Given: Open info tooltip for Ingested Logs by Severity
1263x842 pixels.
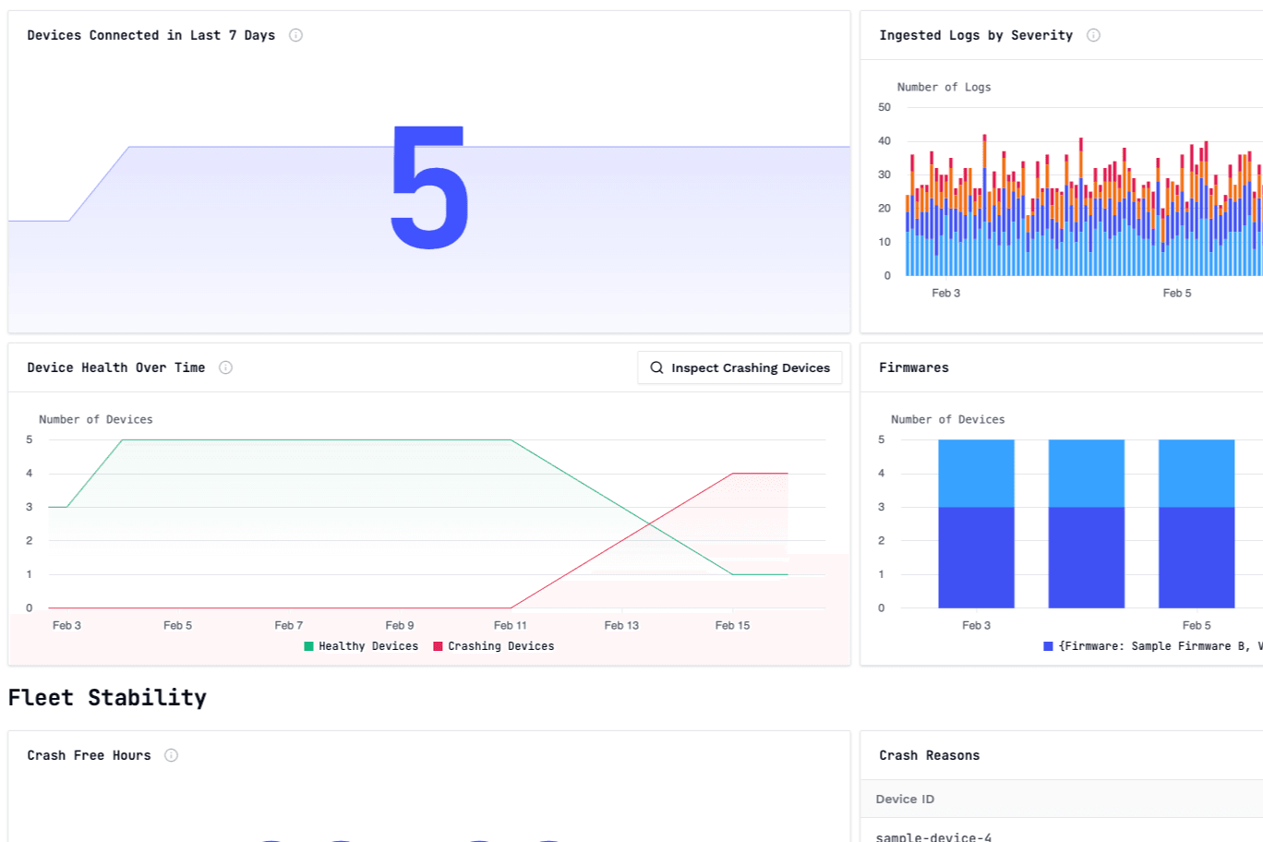Looking at the screenshot, I should pyautogui.click(x=1093, y=35).
